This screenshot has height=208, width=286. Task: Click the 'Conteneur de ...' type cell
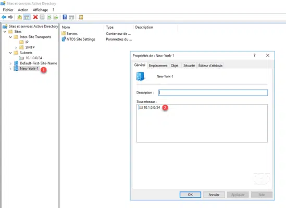118,34
